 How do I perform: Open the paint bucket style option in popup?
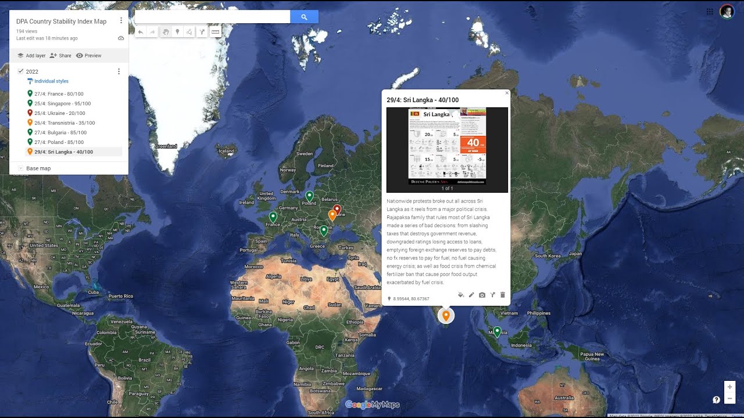[x=461, y=295]
